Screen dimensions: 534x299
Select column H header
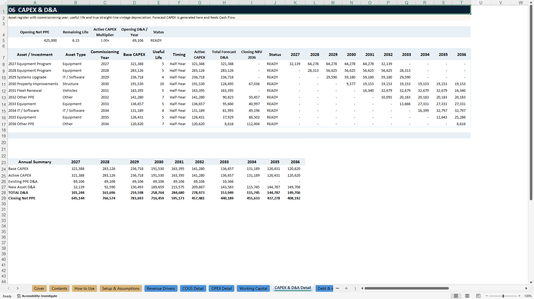point(224,3)
